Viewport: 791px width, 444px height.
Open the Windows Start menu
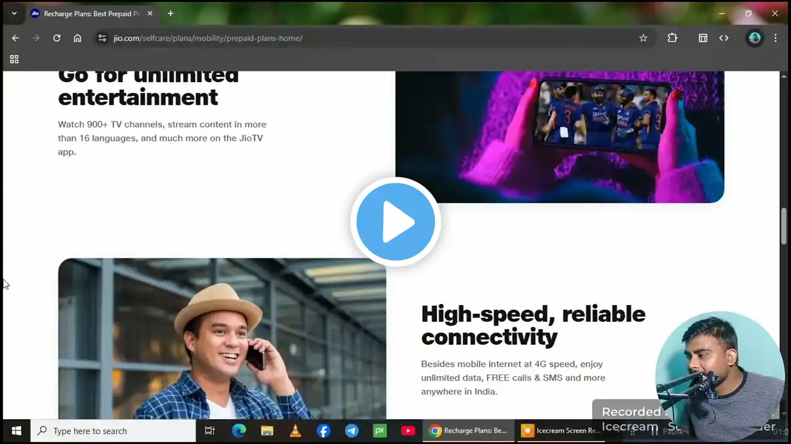17,430
